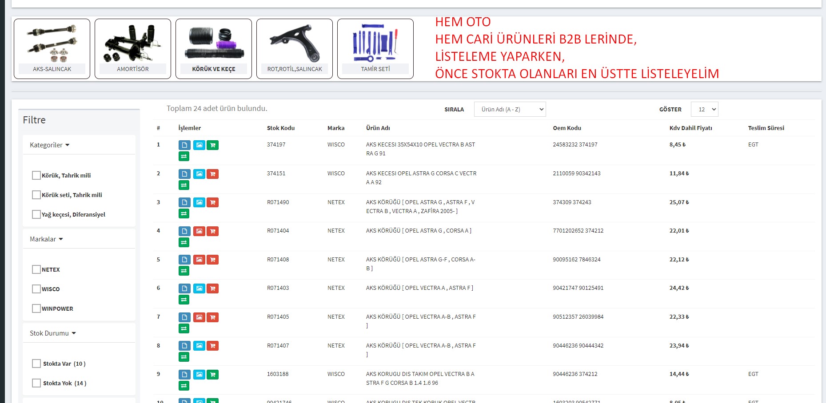
Task: Tick the 'Yağ keçesi, Diferansiyel' category checkbox
Action: [x=36, y=214]
